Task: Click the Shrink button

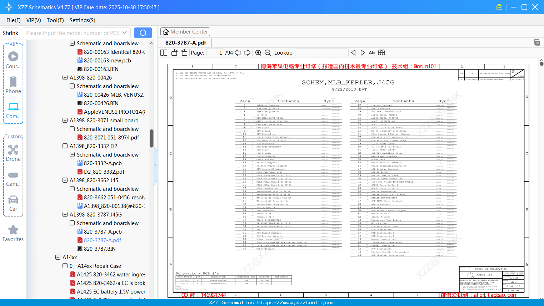Action: [x=11, y=33]
